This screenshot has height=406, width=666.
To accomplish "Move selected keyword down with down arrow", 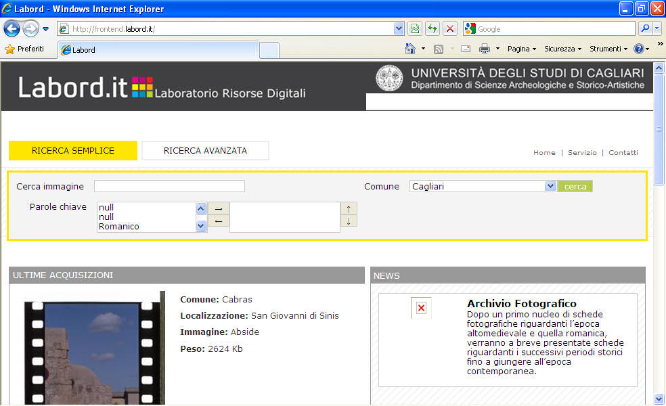I will click(349, 221).
